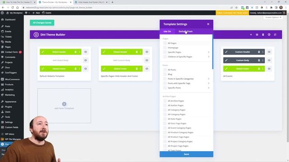Image resolution: width=289 pixels, height=162 pixels.
Task: Edit Global Footer in All Events template
Action: pos(226,69)
